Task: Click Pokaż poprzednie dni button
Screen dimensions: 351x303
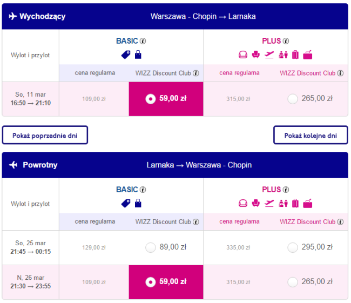Action: pyautogui.click(x=45, y=135)
